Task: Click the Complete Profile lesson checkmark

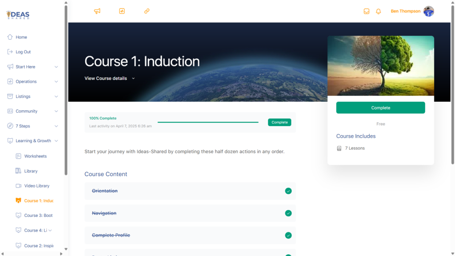Action: coord(288,236)
